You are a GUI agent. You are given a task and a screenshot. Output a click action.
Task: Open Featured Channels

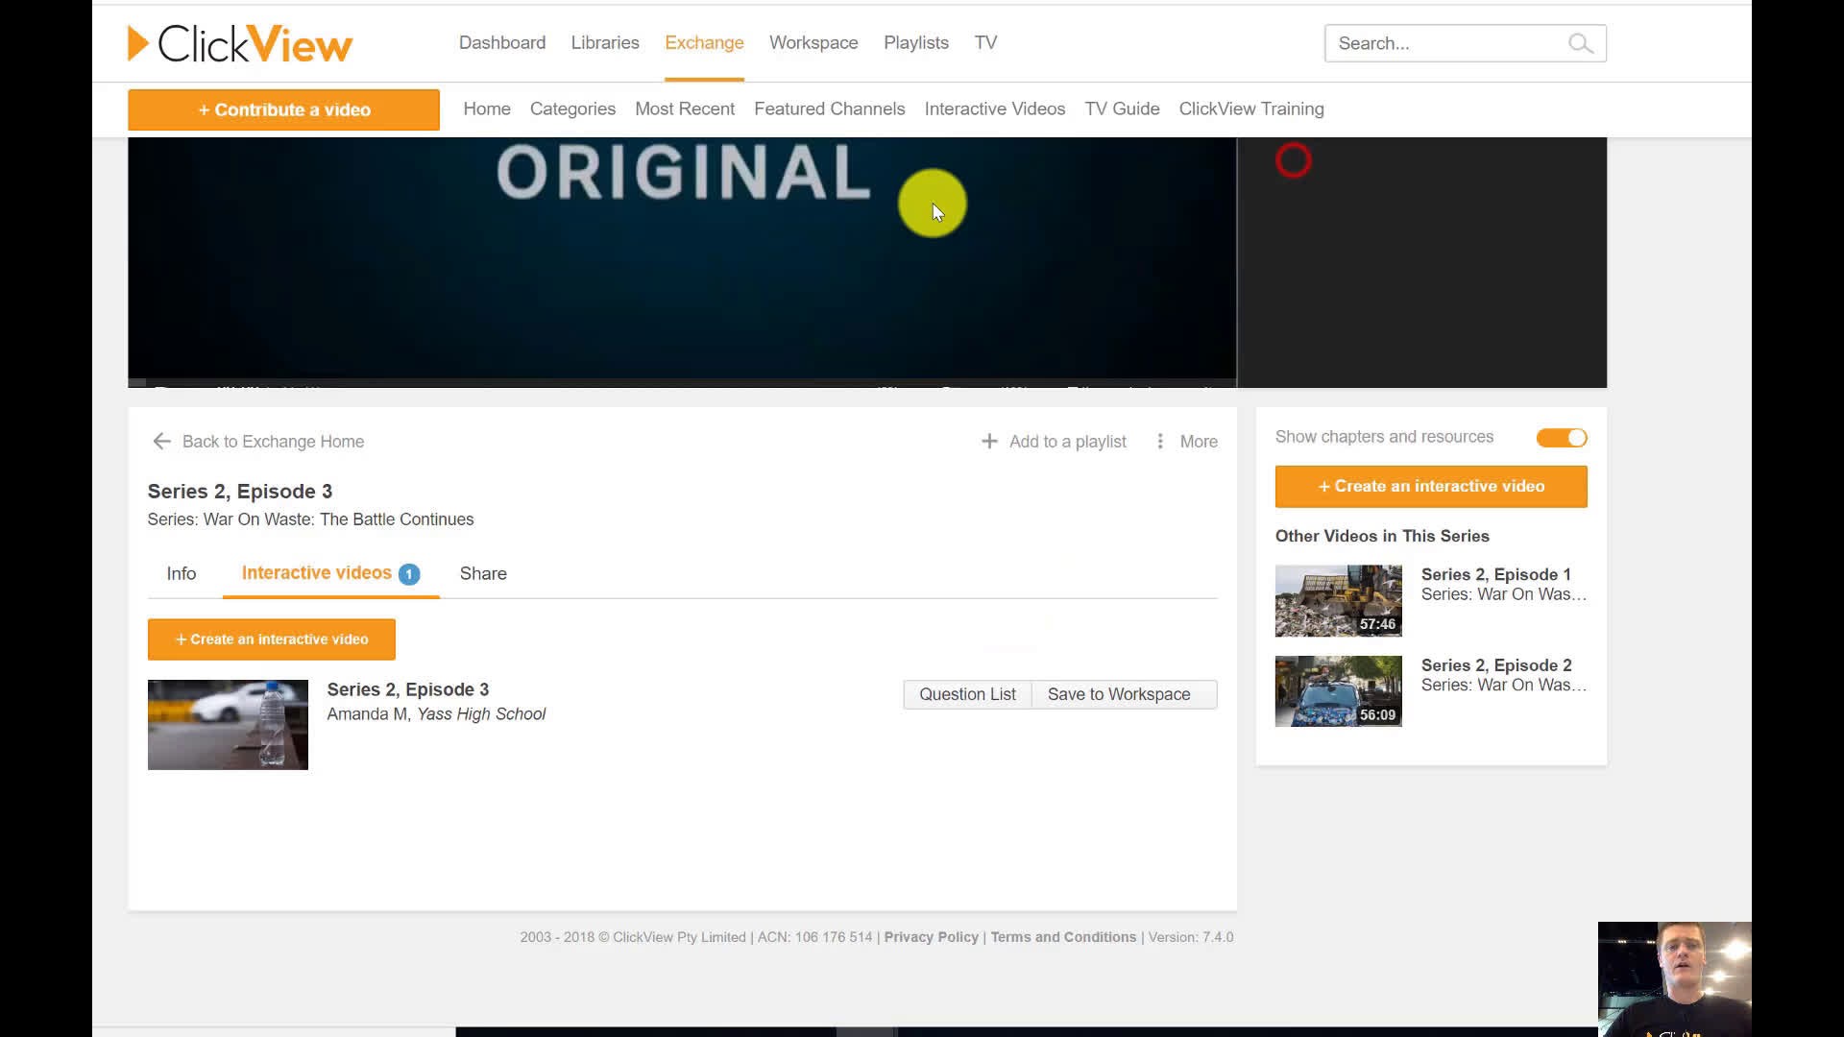830,109
